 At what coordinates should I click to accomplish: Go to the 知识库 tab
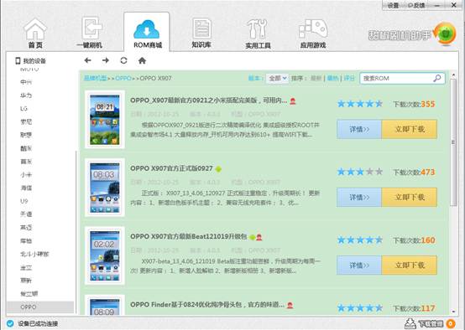201,33
